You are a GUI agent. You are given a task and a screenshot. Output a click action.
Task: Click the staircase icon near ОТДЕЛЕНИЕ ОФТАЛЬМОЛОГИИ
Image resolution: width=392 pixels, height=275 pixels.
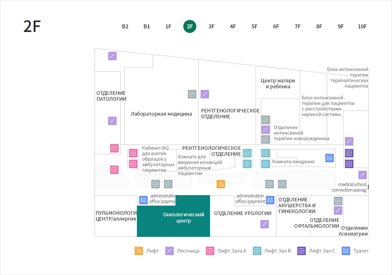point(338,210)
